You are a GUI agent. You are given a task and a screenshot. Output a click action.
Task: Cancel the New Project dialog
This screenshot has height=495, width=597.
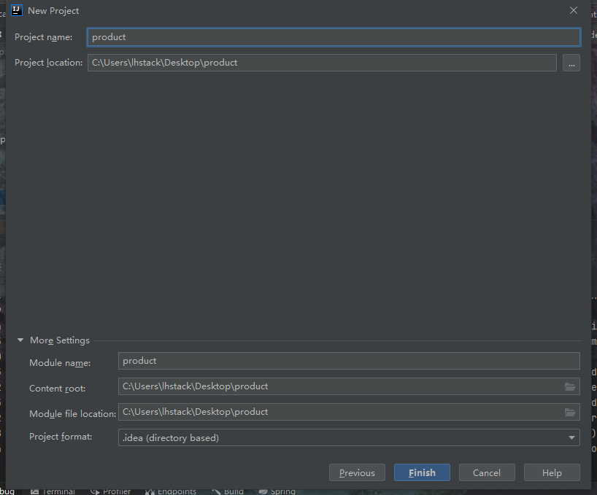coord(487,472)
